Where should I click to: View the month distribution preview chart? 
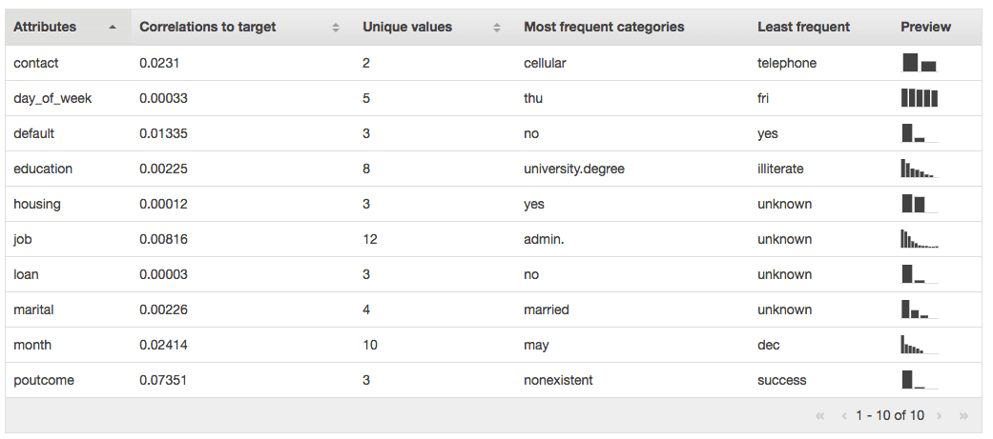coord(919,345)
